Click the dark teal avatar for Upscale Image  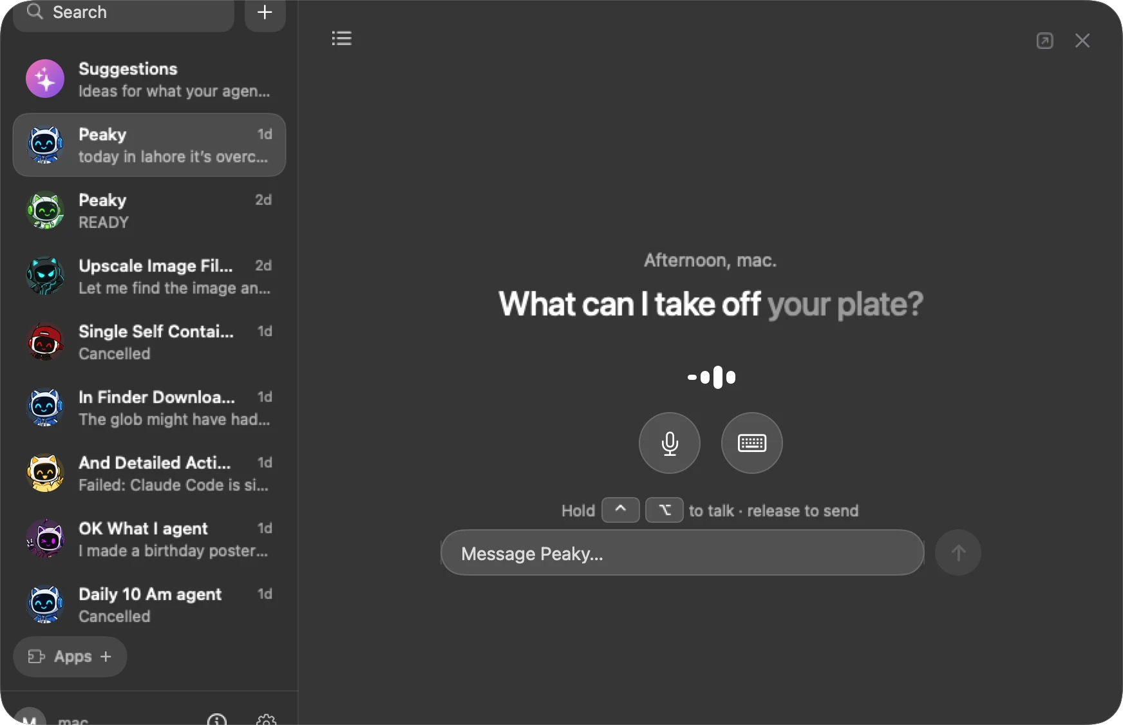coord(45,276)
